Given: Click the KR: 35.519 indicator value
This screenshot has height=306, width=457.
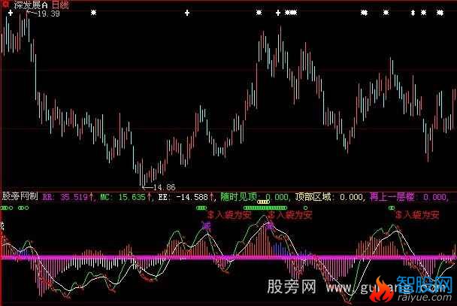Looking at the screenshot, I should pyautogui.click(x=68, y=197).
